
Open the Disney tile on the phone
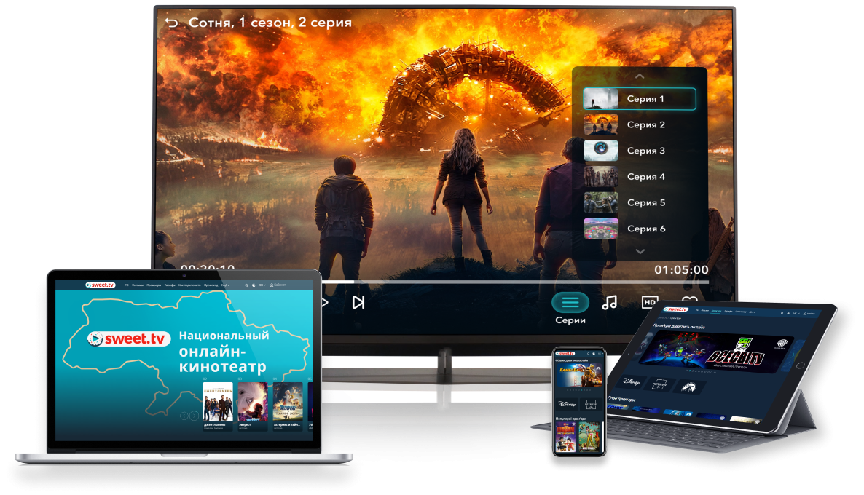click(568, 404)
